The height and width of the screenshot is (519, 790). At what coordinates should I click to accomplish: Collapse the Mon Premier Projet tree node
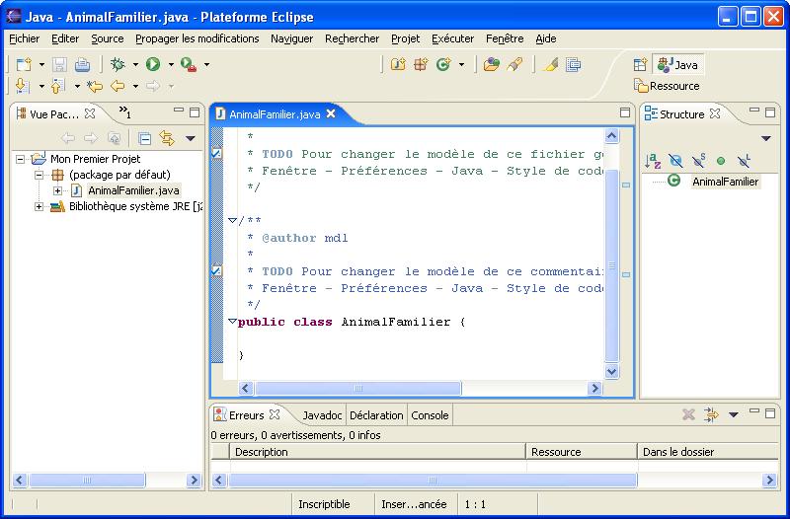coord(22,159)
